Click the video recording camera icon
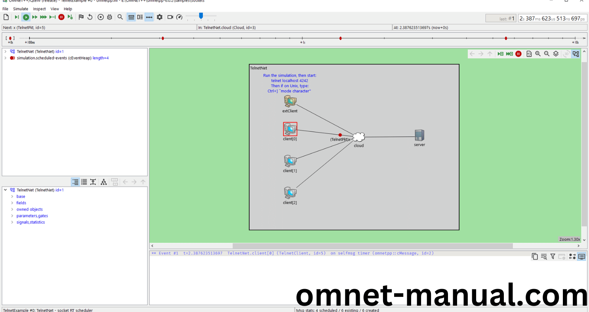Image resolution: width=589 pixels, height=312 pixels. [170, 17]
